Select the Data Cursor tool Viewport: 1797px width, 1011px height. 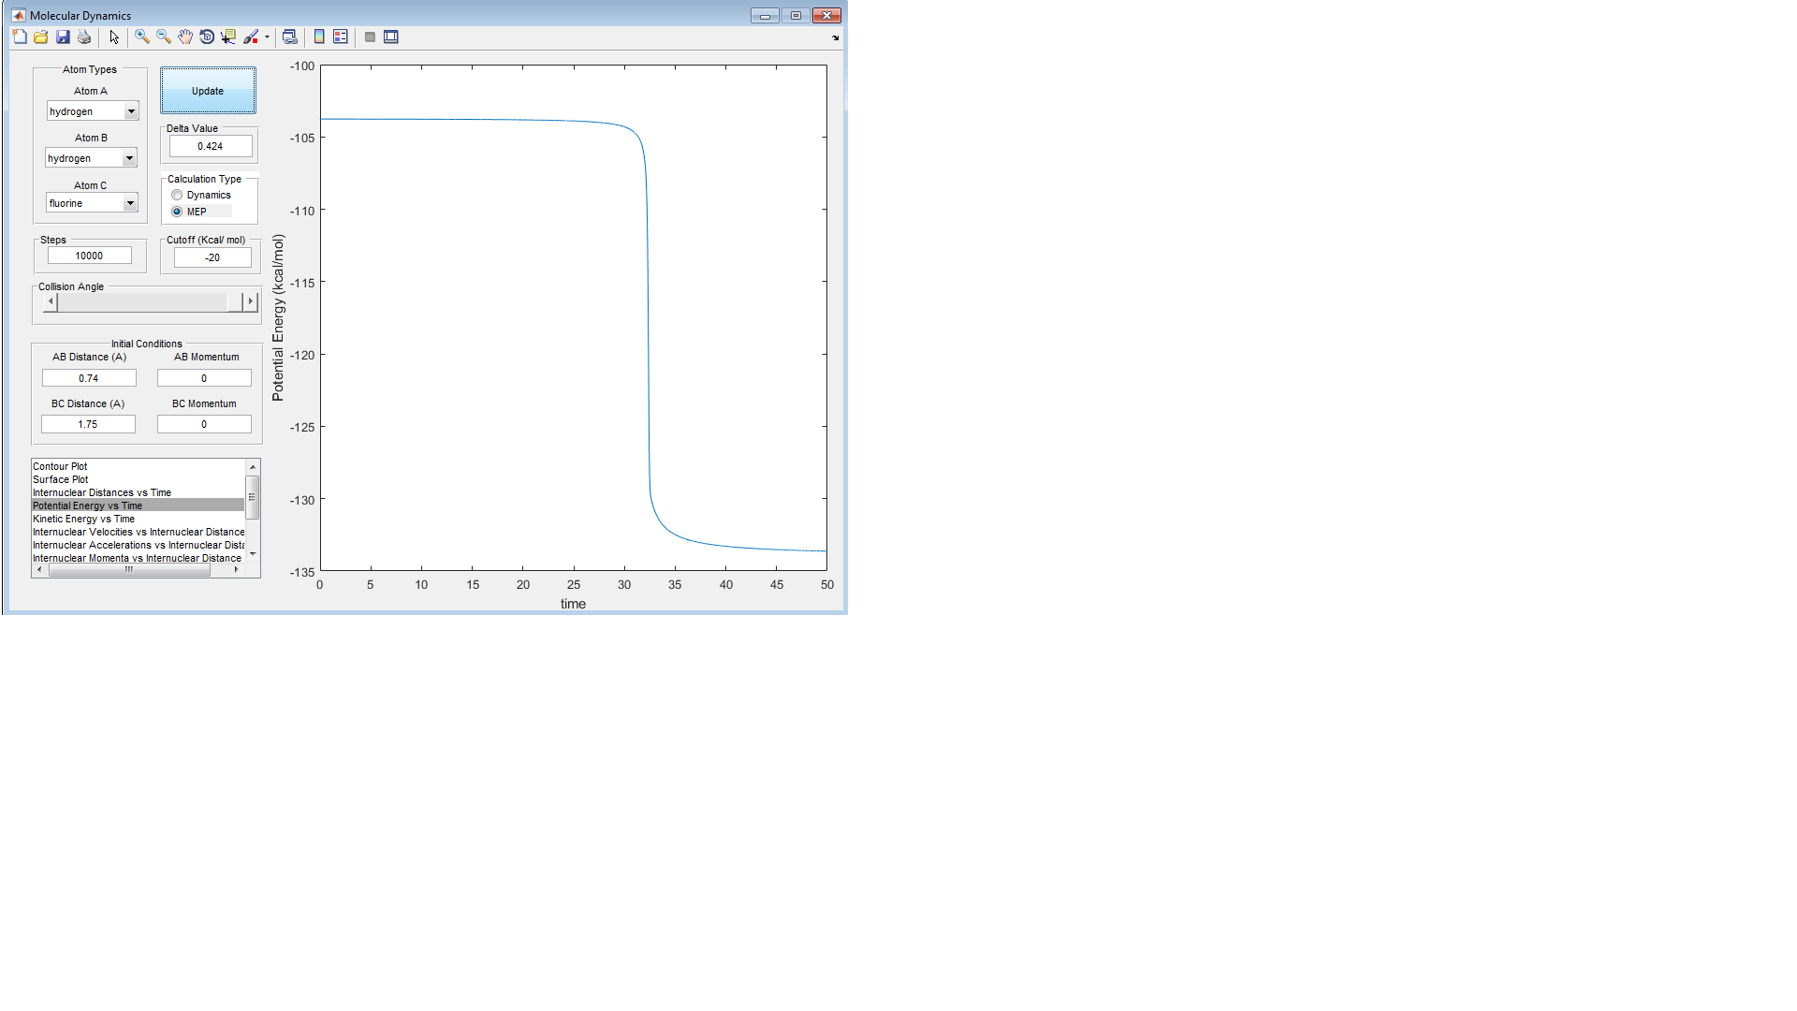[x=228, y=37]
